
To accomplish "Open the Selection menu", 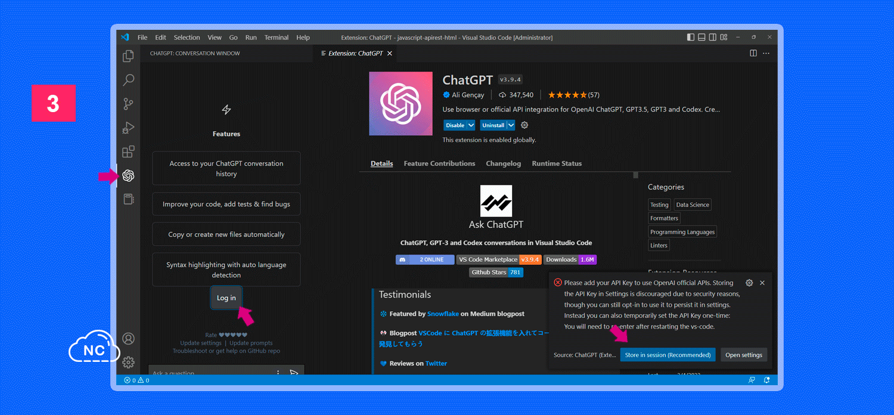I will pyautogui.click(x=187, y=37).
